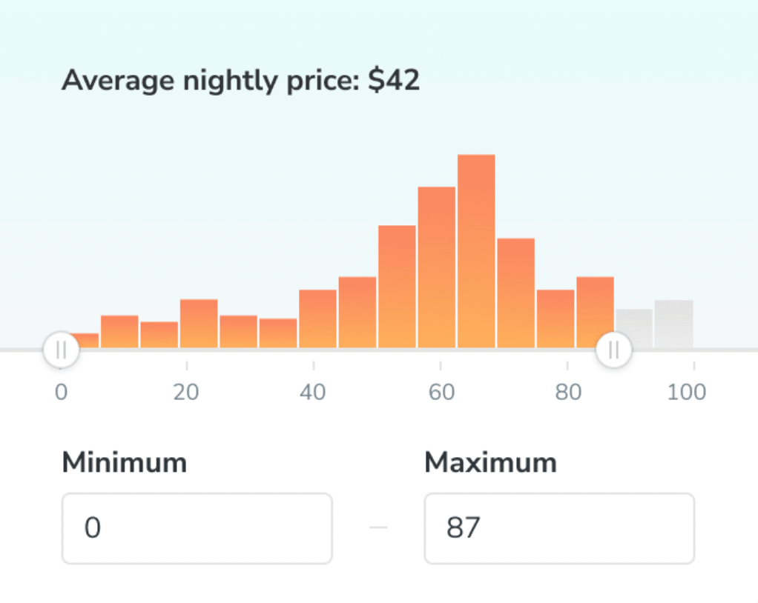758x603 pixels.
Task: Click the last orange bar before the maximum handle
Action: coord(595,312)
